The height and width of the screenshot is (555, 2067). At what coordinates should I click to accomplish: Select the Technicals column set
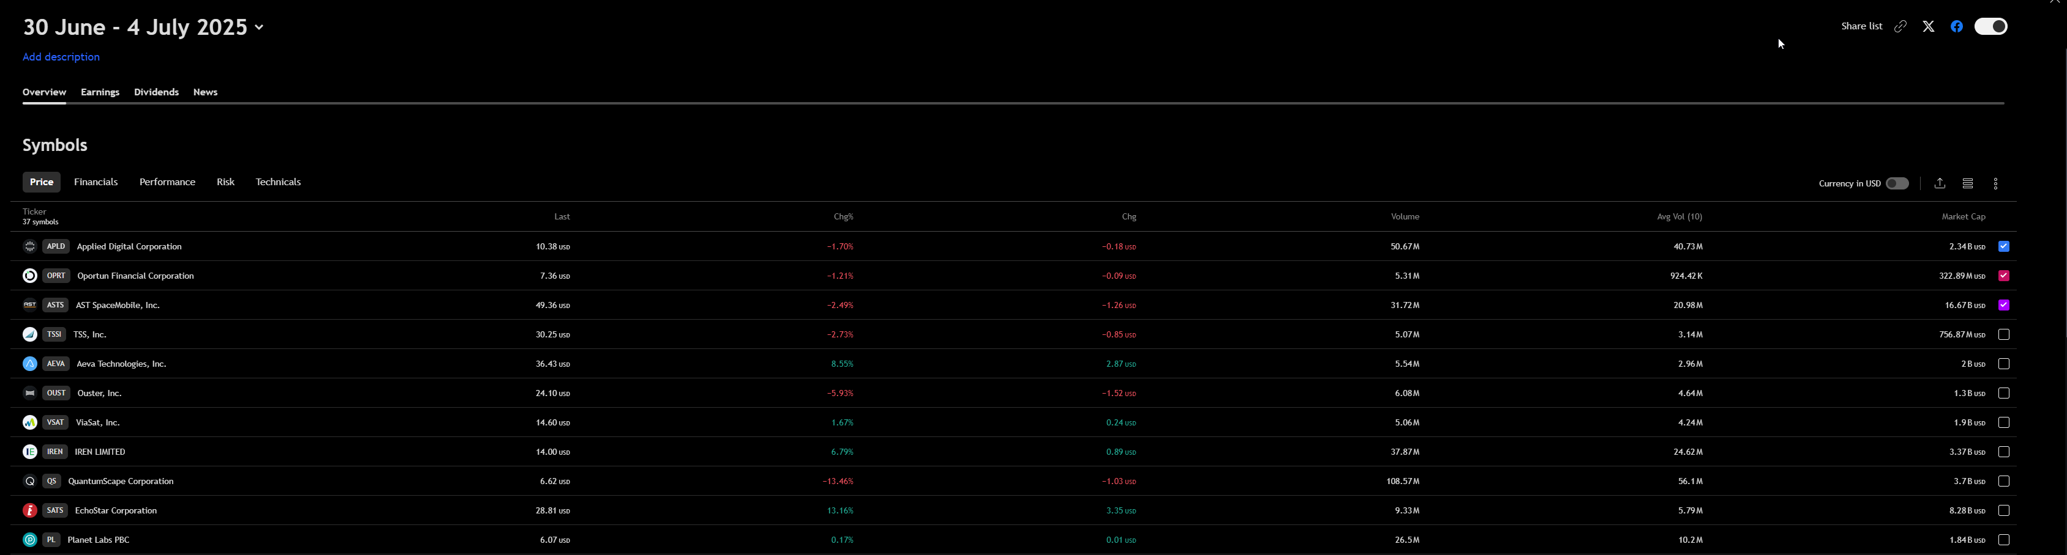point(279,182)
